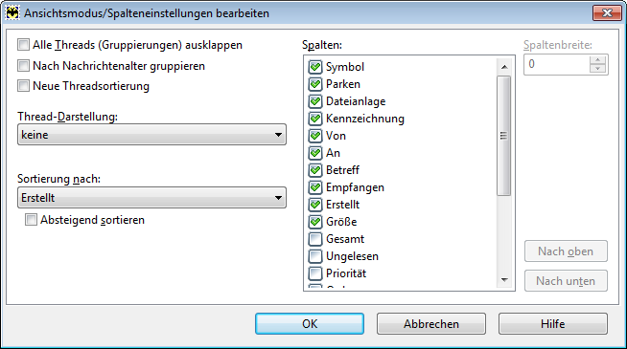Click The Bat! app icon in title bar
Viewport: 627px width, 349px height.
pyautogui.click(x=12, y=13)
